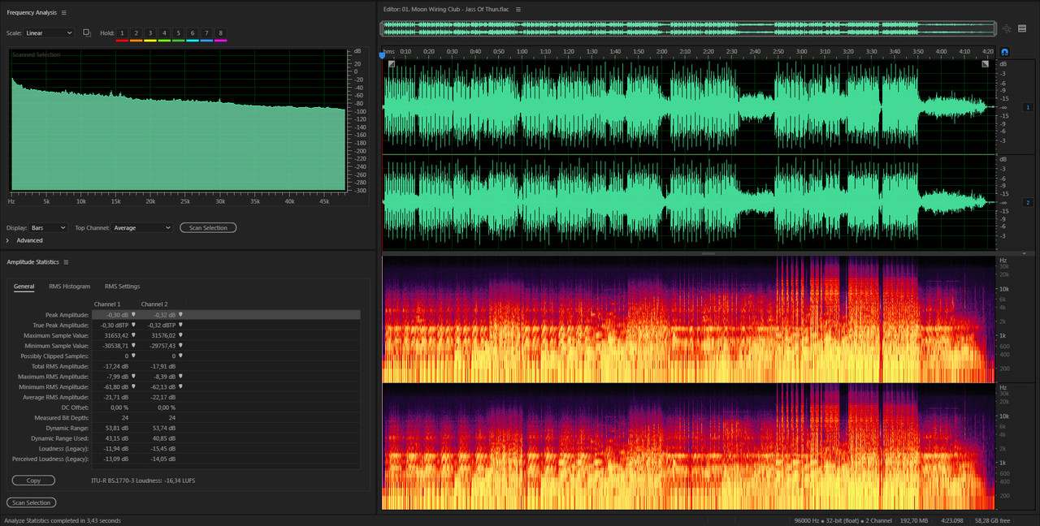Image resolution: width=1040 pixels, height=526 pixels.
Task: Jump to Channel 2 Maximum Sample Value marker
Action: pyautogui.click(x=180, y=335)
